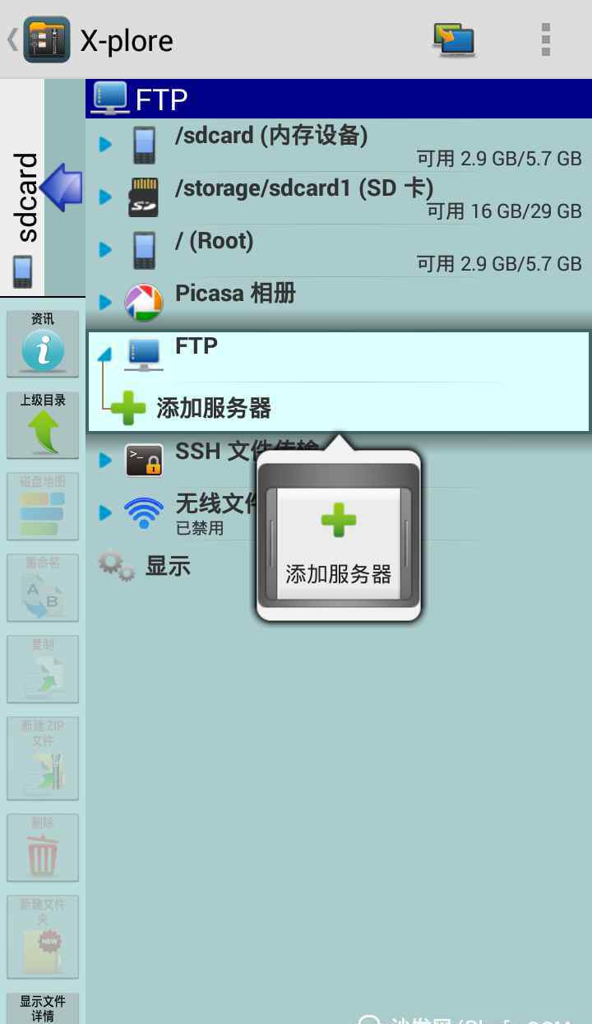Collapse the FTP tree node

pyautogui.click(x=105, y=354)
